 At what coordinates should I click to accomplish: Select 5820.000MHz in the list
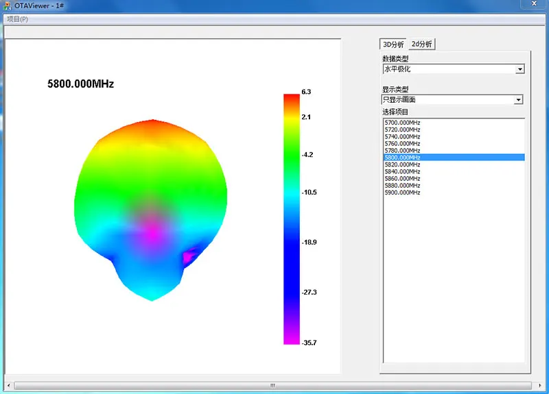tap(454, 164)
